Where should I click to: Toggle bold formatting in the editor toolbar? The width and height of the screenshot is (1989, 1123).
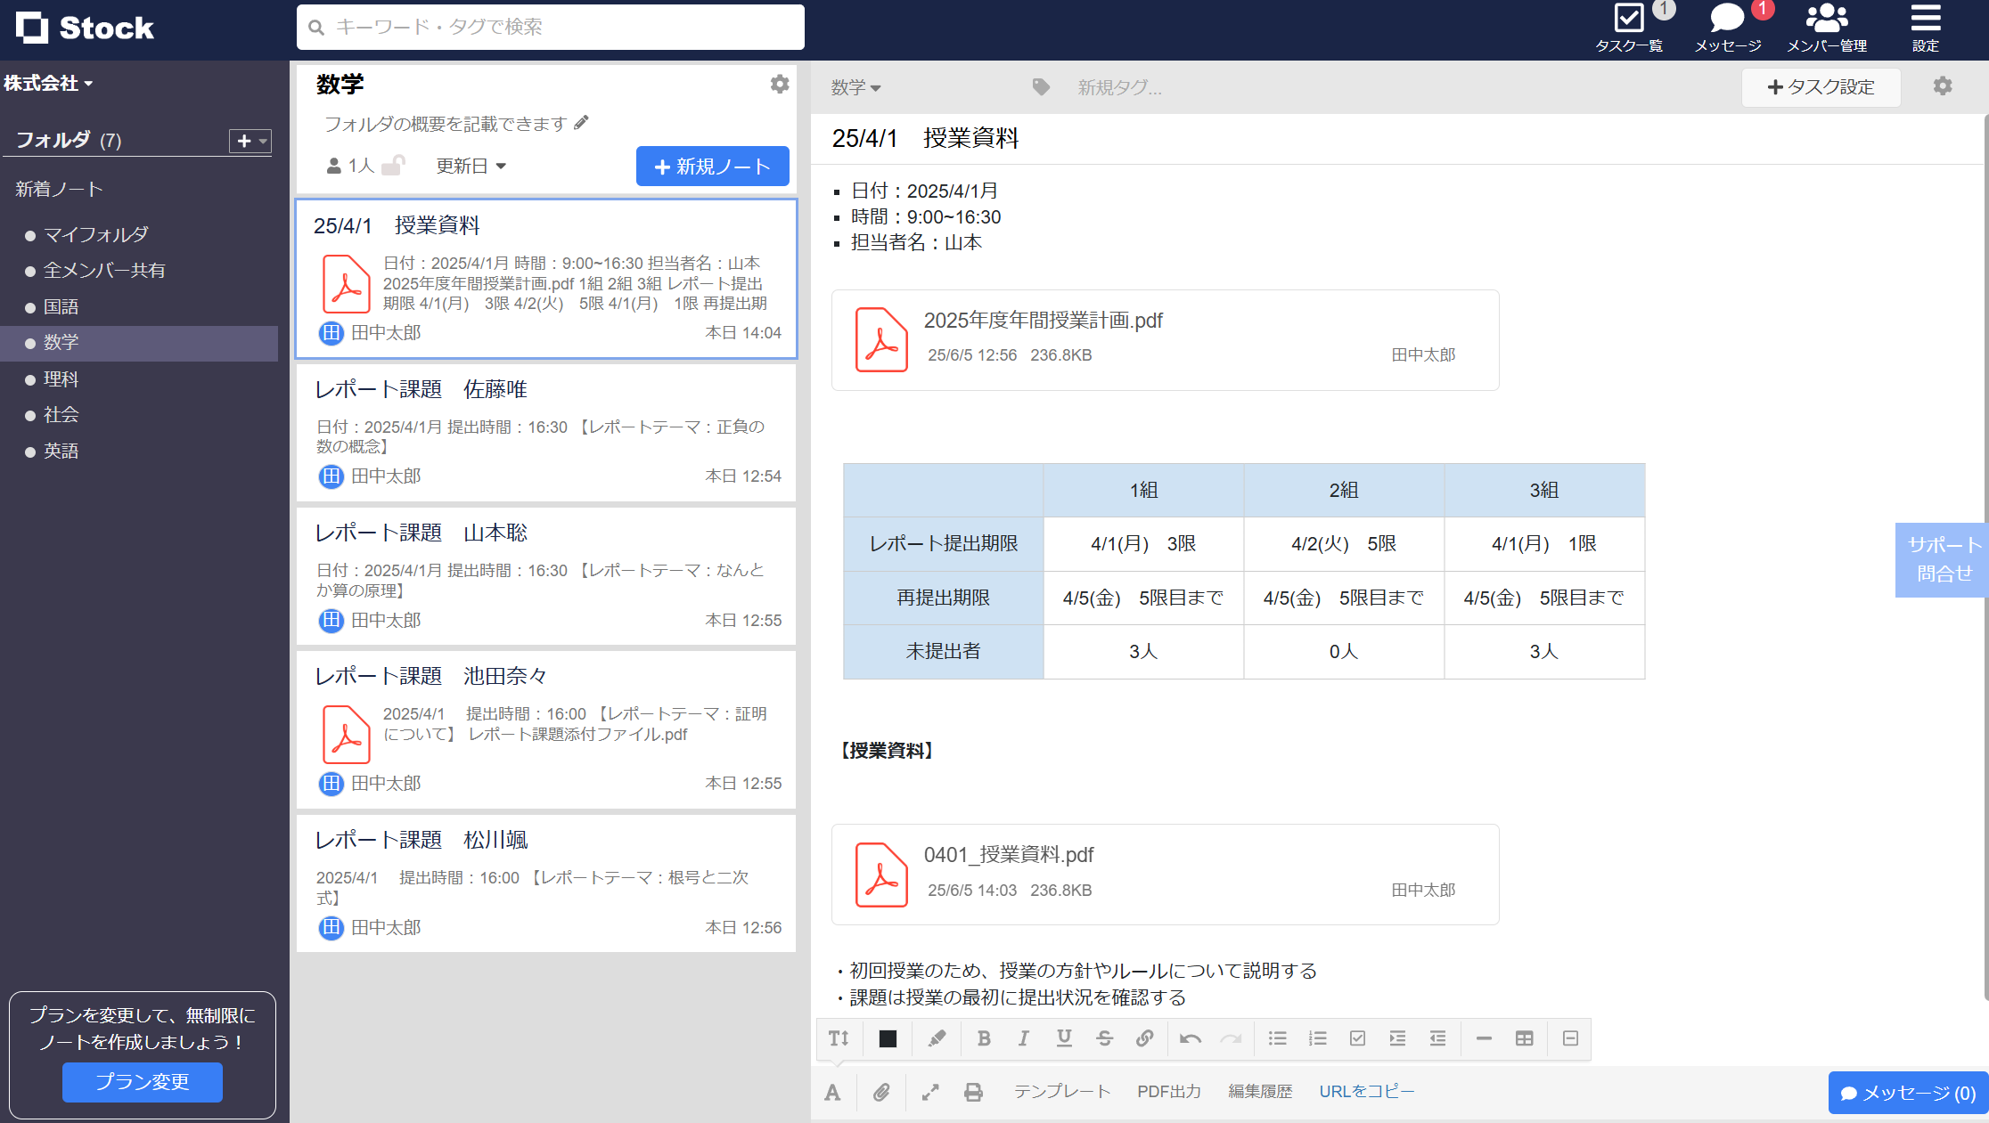click(984, 1038)
